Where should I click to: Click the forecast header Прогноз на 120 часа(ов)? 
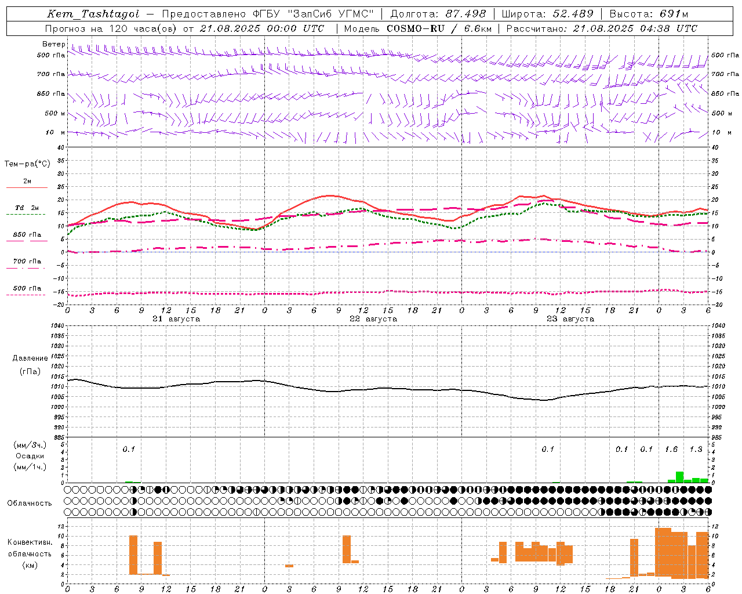tap(111, 28)
